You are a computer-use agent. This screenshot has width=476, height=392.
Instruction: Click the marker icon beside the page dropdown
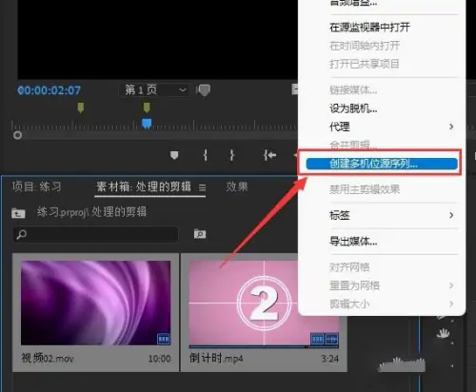(204, 90)
